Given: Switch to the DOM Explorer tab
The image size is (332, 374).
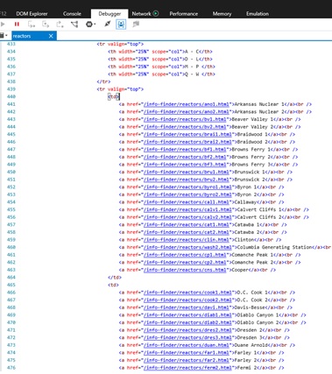Looking at the screenshot, I should pyautogui.click(x=32, y=14).
